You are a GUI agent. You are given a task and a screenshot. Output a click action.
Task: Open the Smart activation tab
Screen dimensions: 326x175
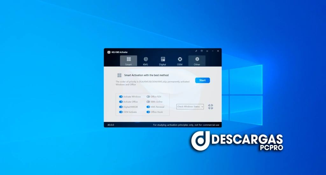click(129, 61)
